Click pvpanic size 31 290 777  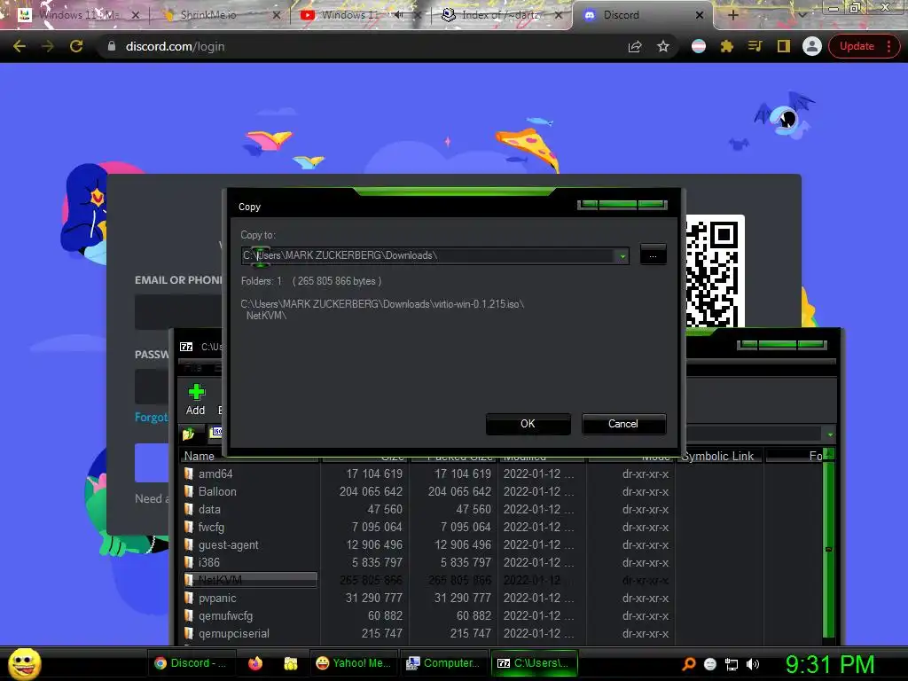(374, 599)
